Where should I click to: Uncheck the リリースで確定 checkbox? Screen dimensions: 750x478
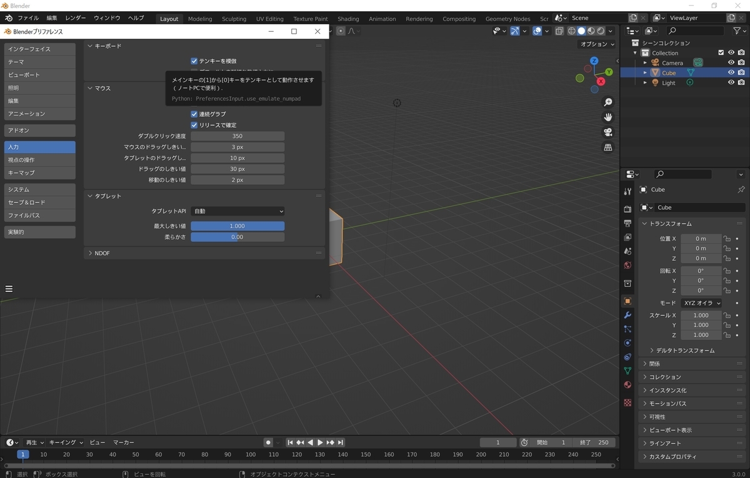click(194, 125)
